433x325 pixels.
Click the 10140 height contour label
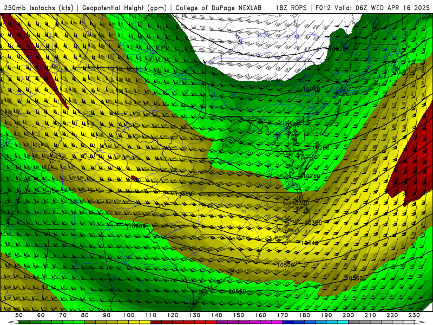tap(291, 125)
